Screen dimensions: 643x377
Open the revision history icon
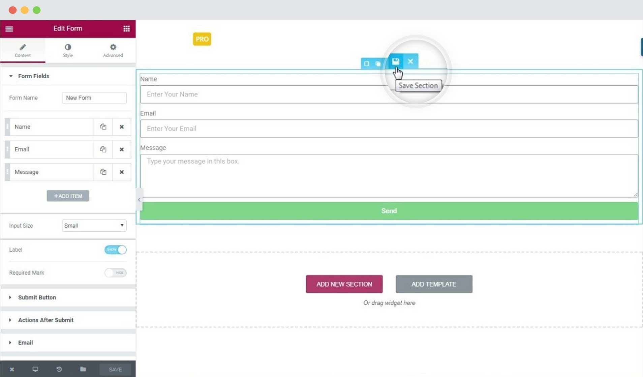tap(59, 369)
